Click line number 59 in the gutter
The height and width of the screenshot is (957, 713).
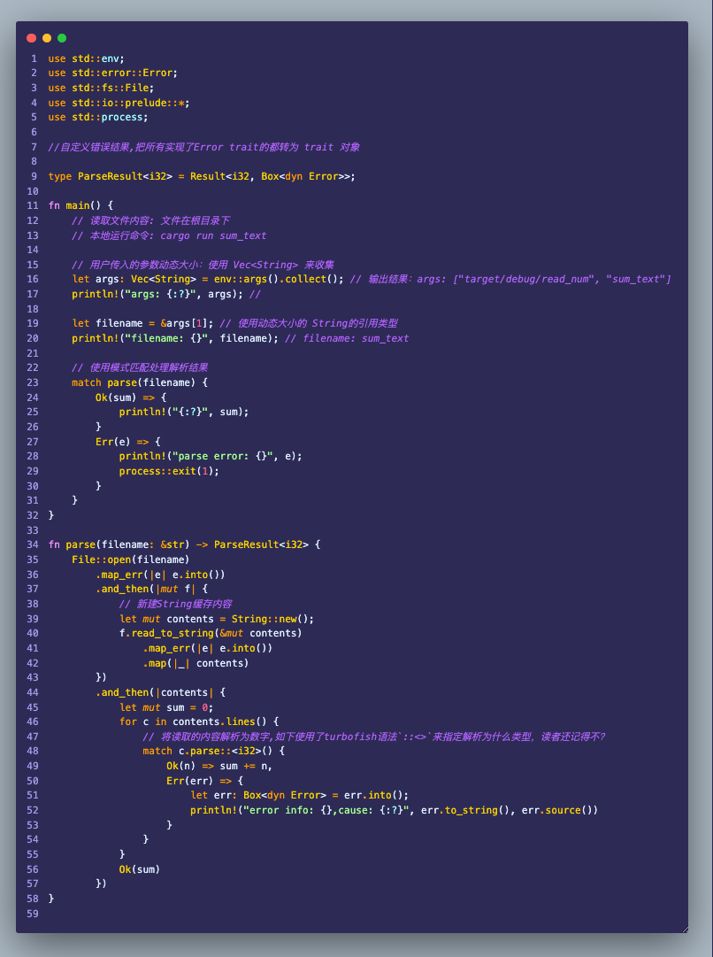coord(33,914)
